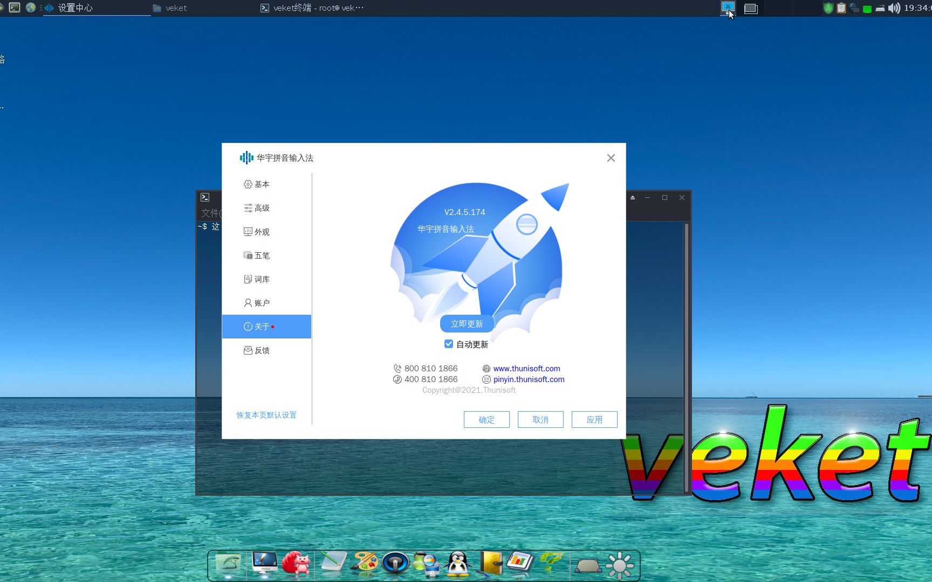
Task: Open the user and network dock icon
Action: pyautogui.click(x=426, y=564)
